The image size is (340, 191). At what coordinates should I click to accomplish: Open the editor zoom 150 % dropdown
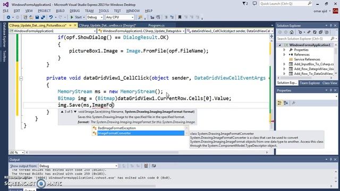point(16,152)
